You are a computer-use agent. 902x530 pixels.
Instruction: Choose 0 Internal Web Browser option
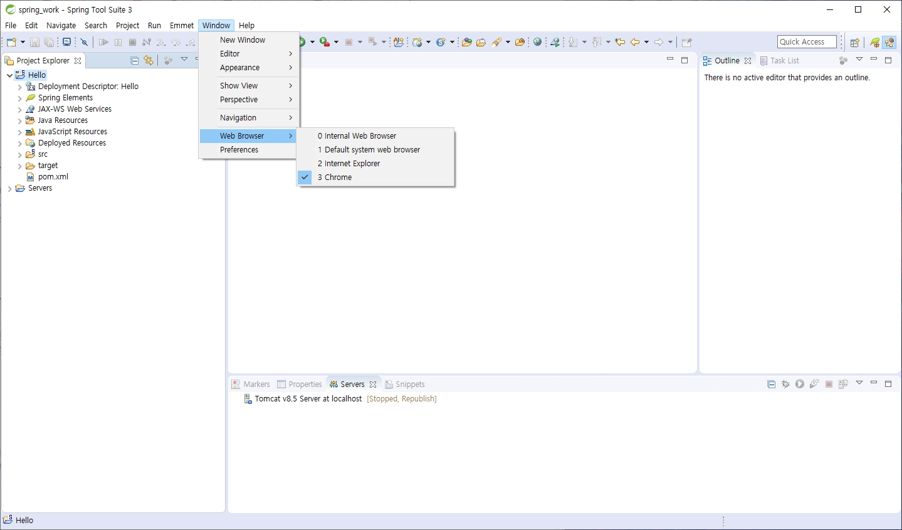click(x=375, y=136)
